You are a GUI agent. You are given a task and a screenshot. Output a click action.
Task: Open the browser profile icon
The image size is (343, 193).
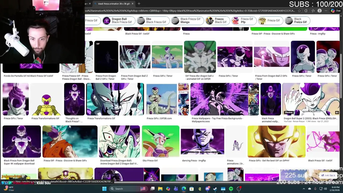click(x=319, y=11)
